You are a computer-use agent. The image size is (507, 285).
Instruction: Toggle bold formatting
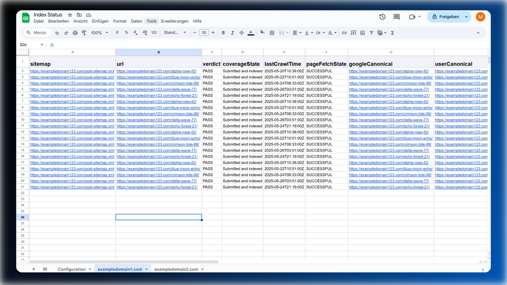(223, 33)
